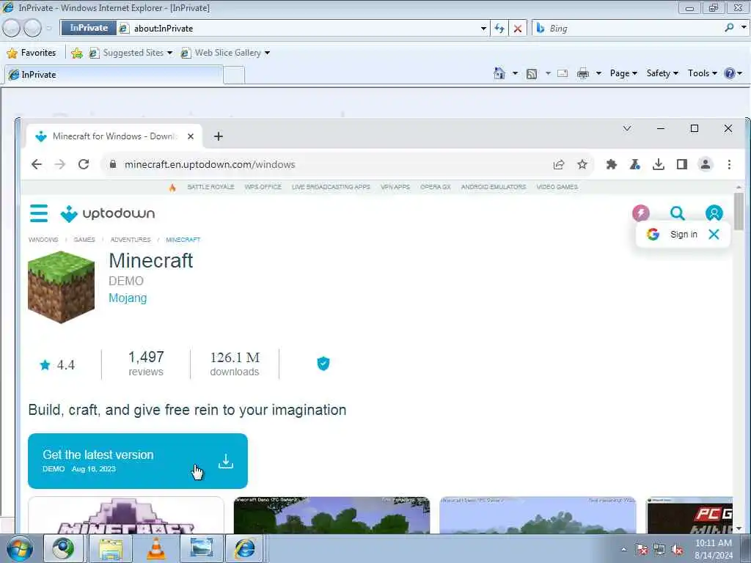The image size is (751, 563).
Task: Click the purple Minecraft logo screenshot thumbnail
Action: pos(126,515)
